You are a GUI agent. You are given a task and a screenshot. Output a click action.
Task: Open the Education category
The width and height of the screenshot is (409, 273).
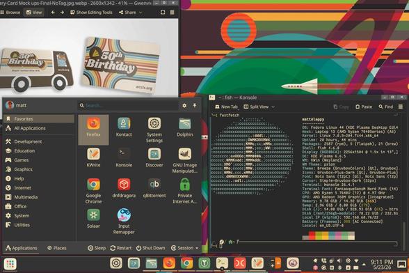coord(39,150)
